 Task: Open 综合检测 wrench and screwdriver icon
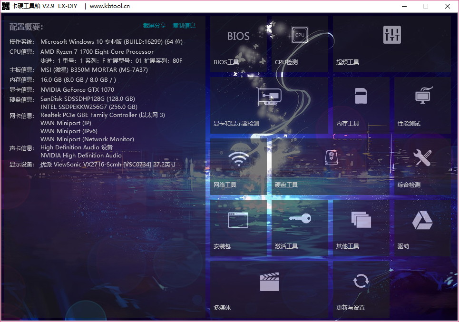pos(422,157)
